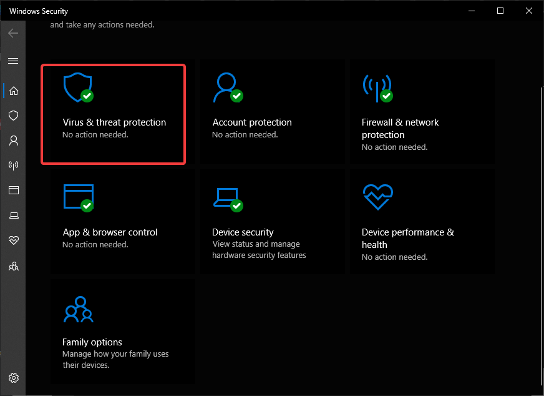Image resolution: width=544 pixels, height=396 pixels.
Task: Open the Virus & threat protection tile
Action: (113, 114)
